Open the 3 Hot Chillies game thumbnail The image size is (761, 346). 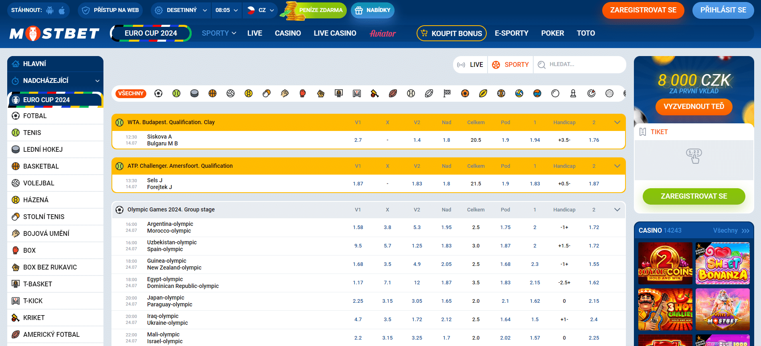pyautogui.click(x=665, y=309)
